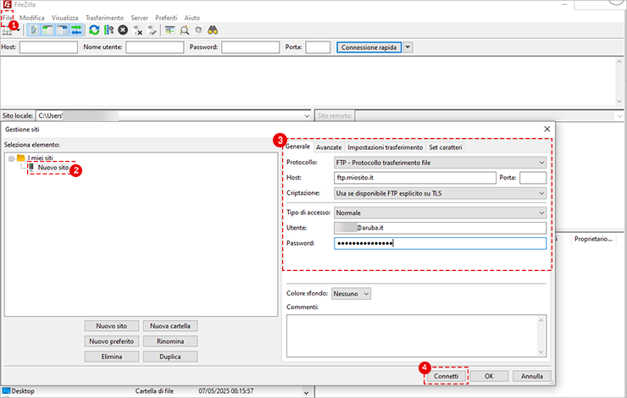This screenshot has width=627, height=398.
Task: Click the black cancel current operation icon
Action: coord(123,30)
